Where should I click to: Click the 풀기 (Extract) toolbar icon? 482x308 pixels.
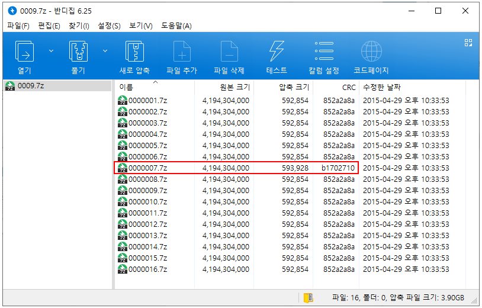click(78, 52)
